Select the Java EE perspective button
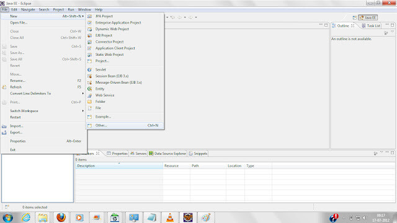The width and height of the screenshot is (397, 223). [368, 17]
